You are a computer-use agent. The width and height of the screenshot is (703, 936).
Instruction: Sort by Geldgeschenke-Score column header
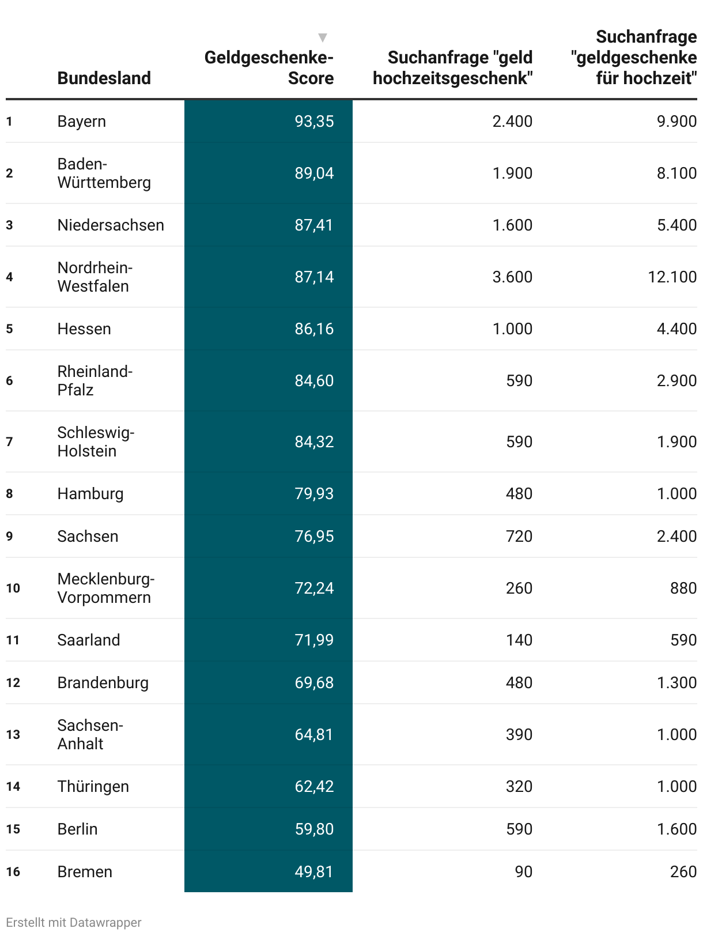point(269,67)
